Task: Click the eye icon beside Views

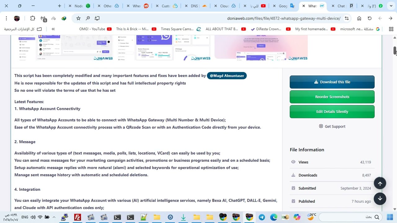Action: (x=293, y=162)
